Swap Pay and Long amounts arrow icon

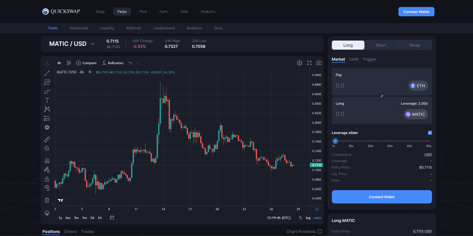[x=382, y=96]
